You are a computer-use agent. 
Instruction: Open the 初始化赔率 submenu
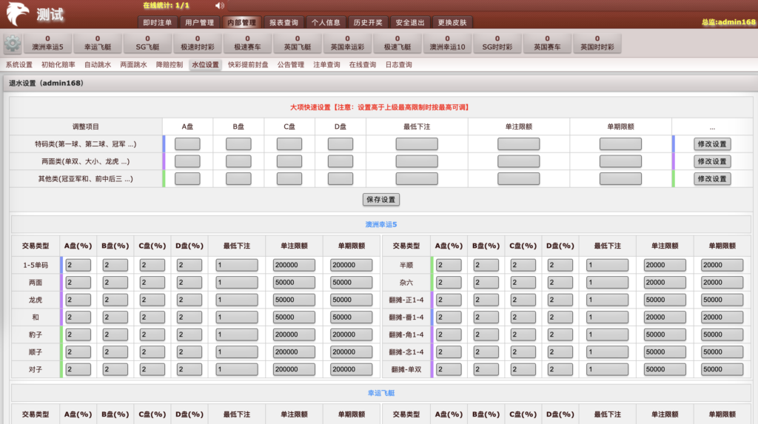pos(58,65)
